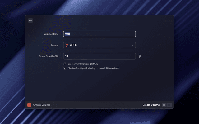Click the back arrow button
The width and height of the screenshot is (199, 124).
(30, 20)
